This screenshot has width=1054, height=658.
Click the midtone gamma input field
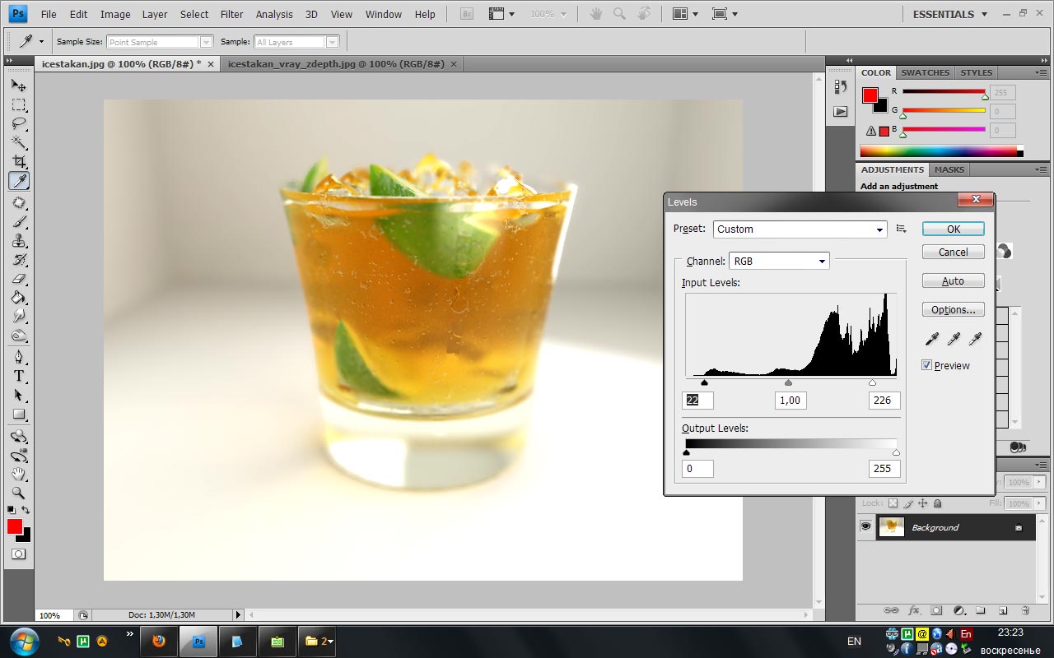790,401
